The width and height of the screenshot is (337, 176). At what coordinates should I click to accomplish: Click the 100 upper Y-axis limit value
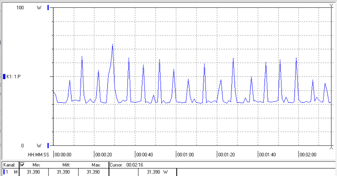pos(20,8)
